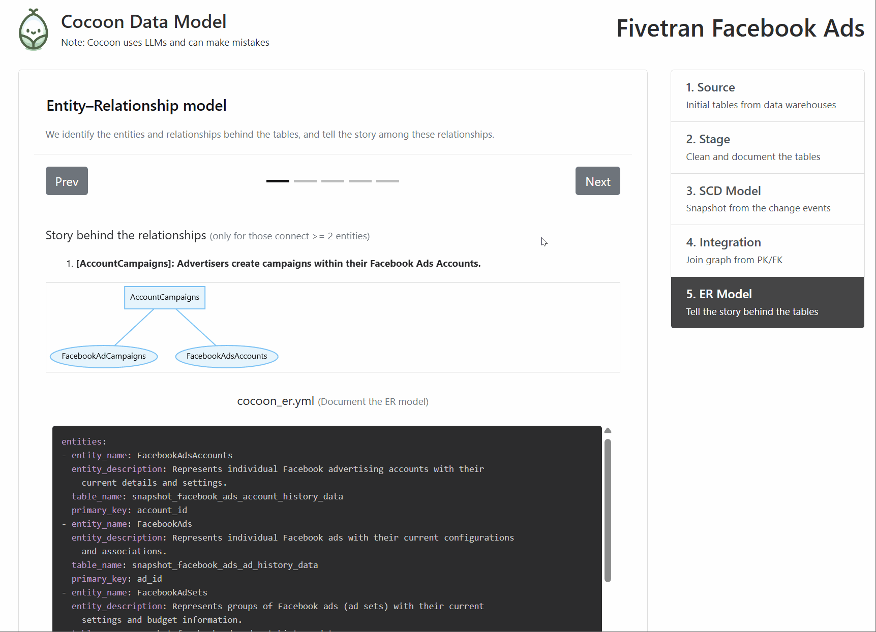Click 'entity_name: FacebookAds' YAML line
Image resolution: width=876 pixels, height=632 pixels.
tap(132, 524)
